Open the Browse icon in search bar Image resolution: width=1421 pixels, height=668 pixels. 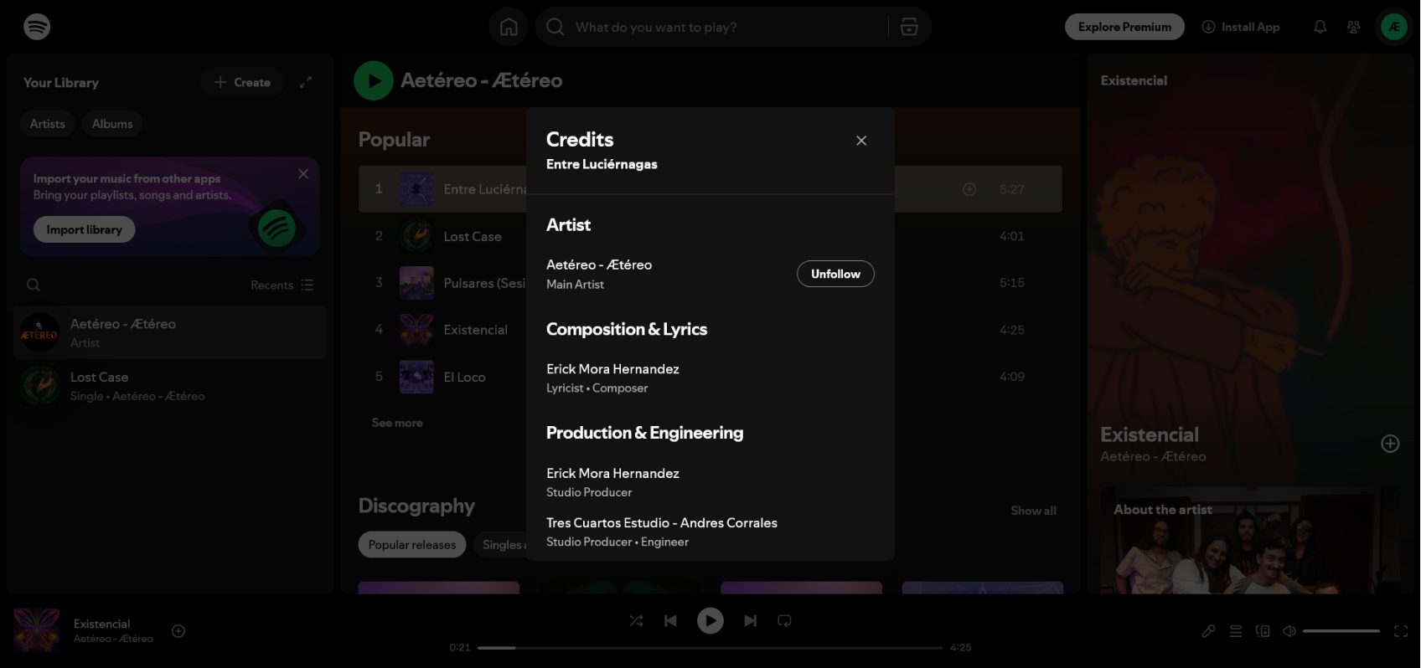point(909,27)
